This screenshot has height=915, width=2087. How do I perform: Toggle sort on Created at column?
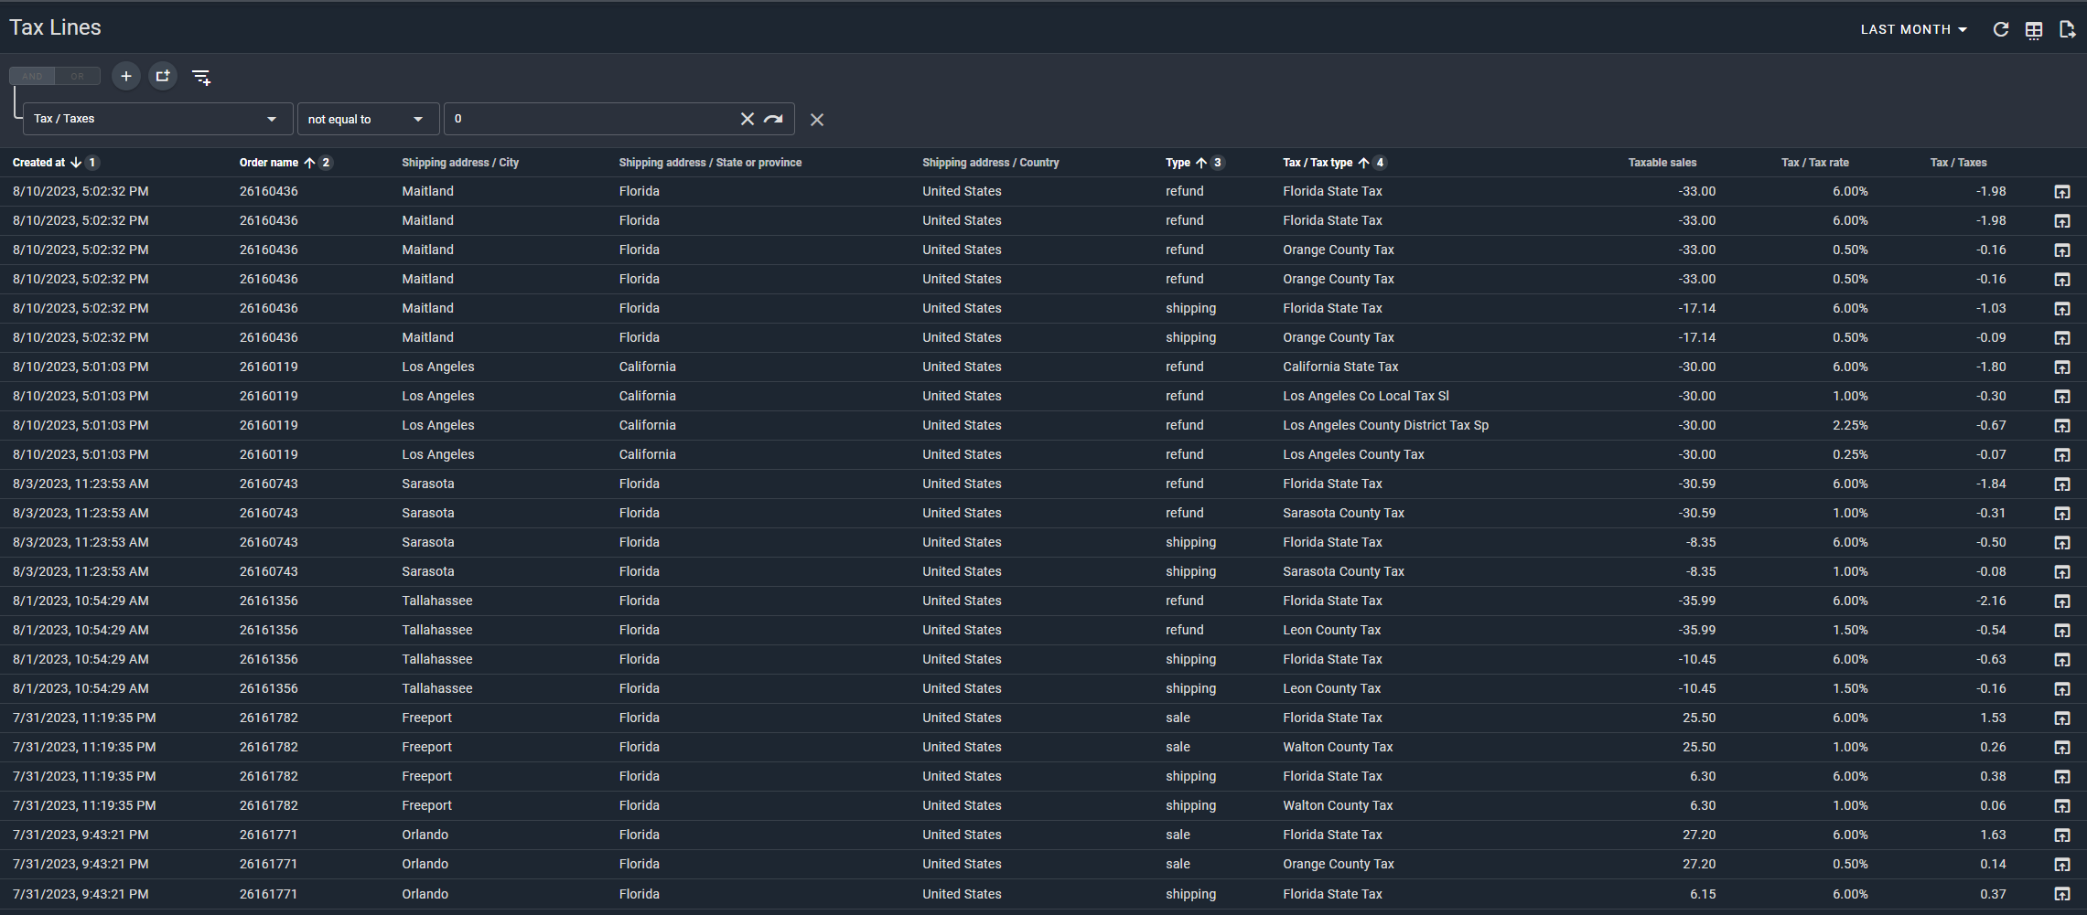(x=39, y=163)
